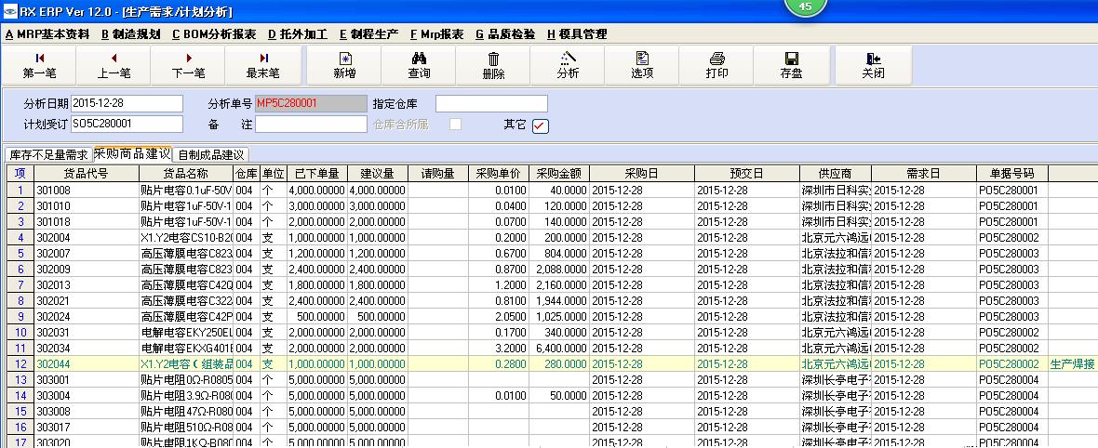The width and height of the screenshot is (1098, 448).
Task: Click the 单据号码 column header
Action: tap(1011, 173)
